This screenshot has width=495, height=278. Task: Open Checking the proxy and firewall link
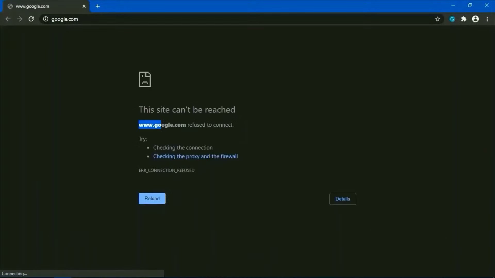[x=195, y=156]
